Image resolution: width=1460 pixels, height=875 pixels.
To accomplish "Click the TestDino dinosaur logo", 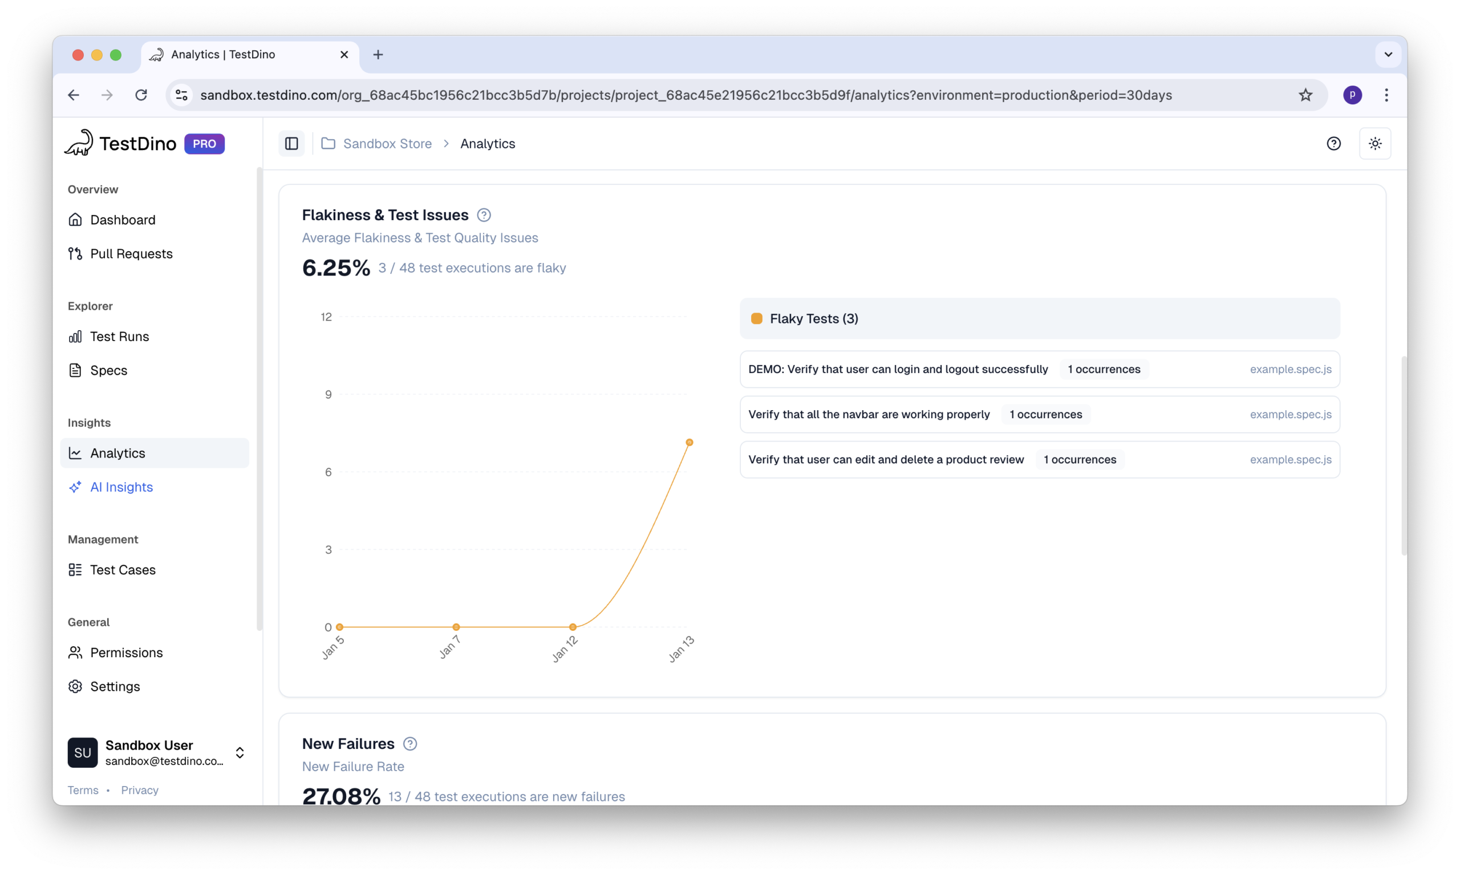I will click(x=79, y=143).
